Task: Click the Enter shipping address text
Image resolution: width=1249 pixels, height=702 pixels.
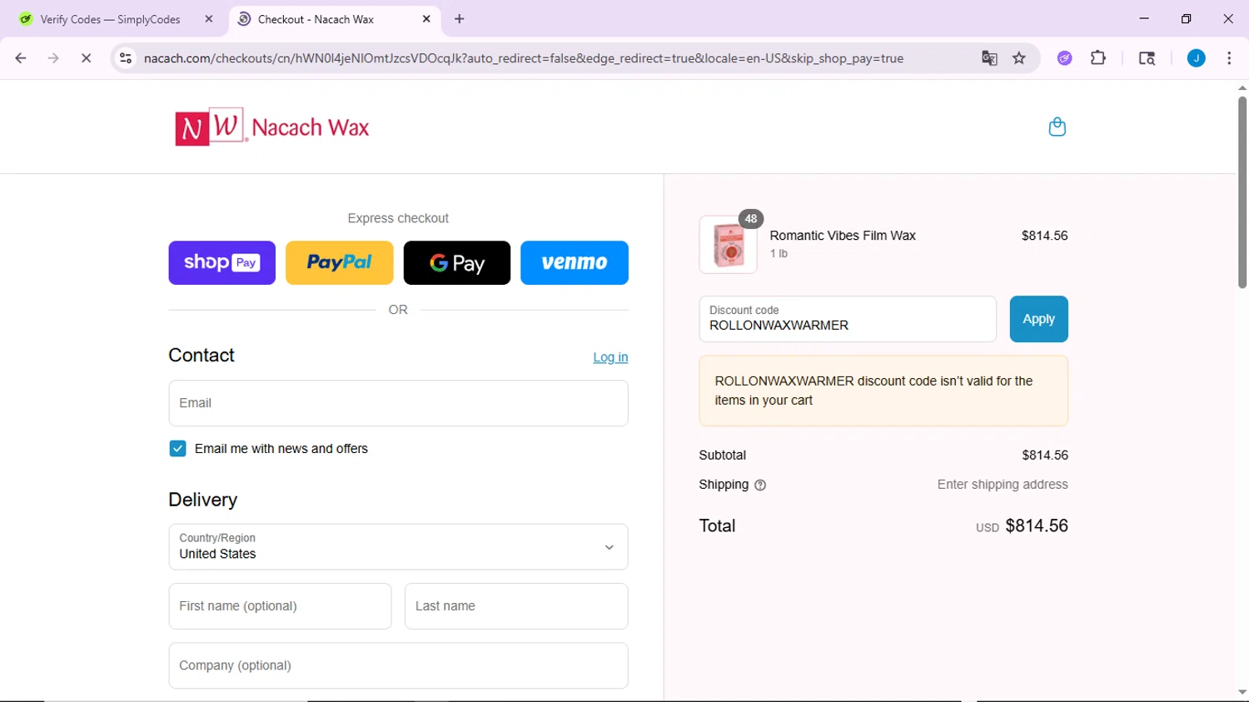Action: click(1003, 485)
